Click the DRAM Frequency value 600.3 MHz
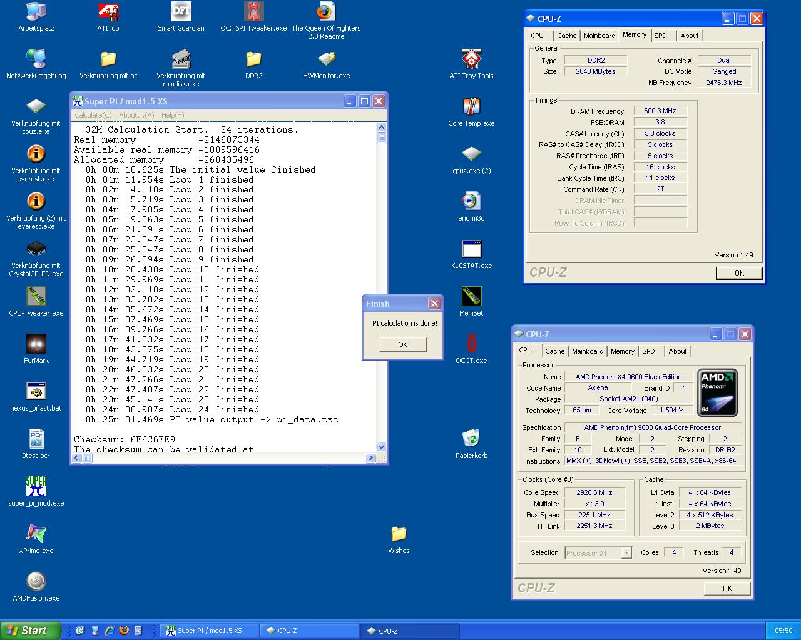Viewport: 801px width, 640px height. coord(660,111)
